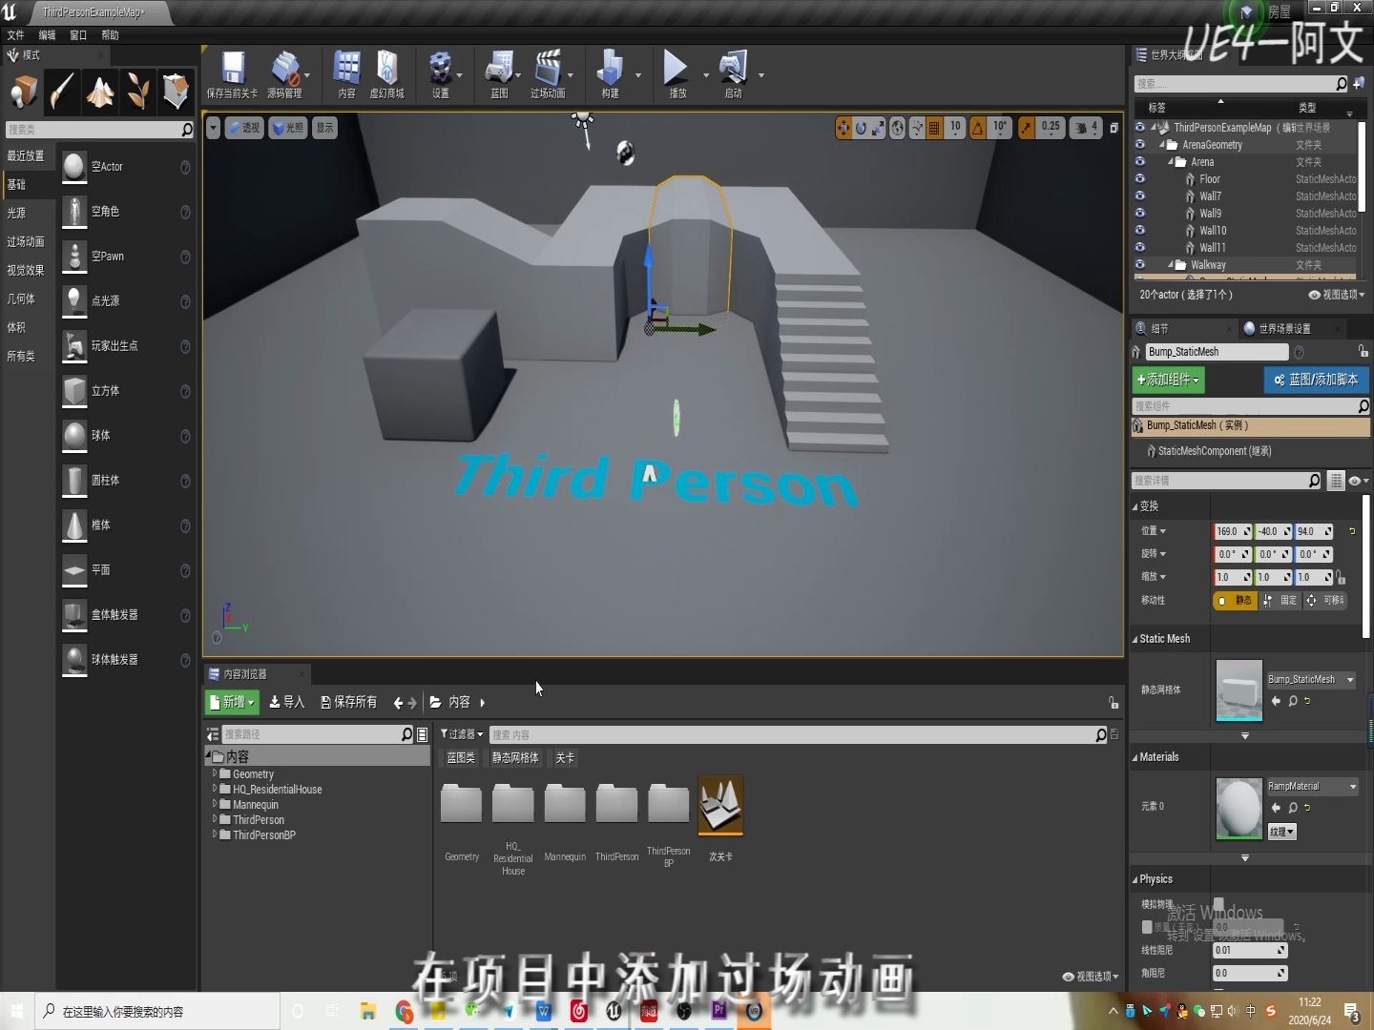Select the Cube shape icon
Image resolution: width=1374 pixels, height=1030 pixels.
click(74, 391)
